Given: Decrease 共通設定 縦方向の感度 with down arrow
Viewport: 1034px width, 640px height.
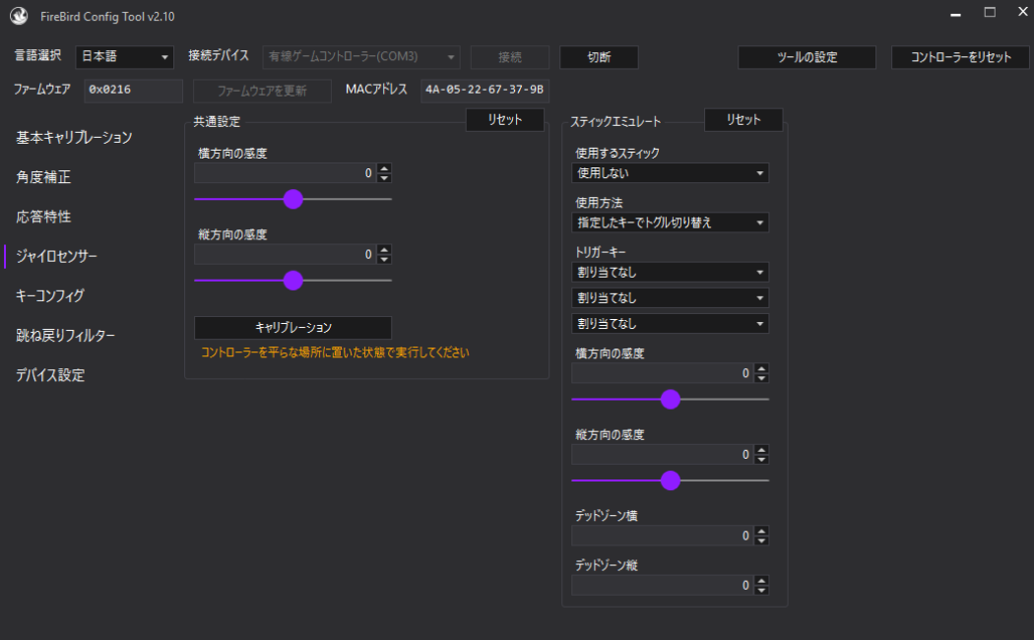Looking at the screenshot, I should coord(384,259).
